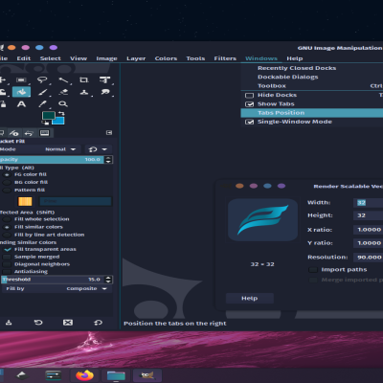Toggle Show Tabs in Windows menu
The height and width of the screenshot is (383, 383).
249,104
